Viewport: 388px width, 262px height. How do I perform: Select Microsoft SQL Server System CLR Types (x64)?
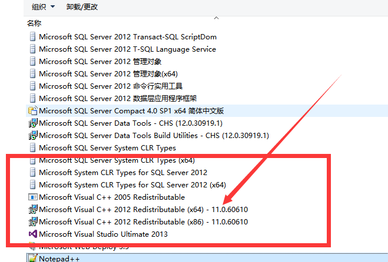click(x=117, y=160)
